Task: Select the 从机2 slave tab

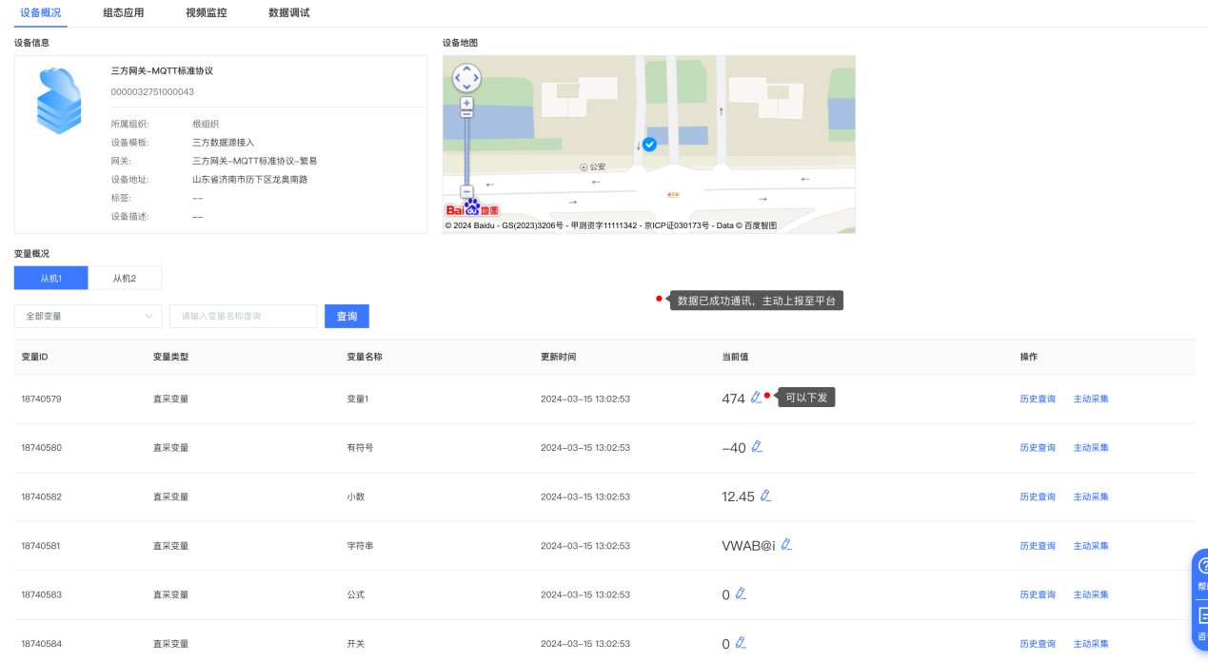Action: click(x=125, y=278)
